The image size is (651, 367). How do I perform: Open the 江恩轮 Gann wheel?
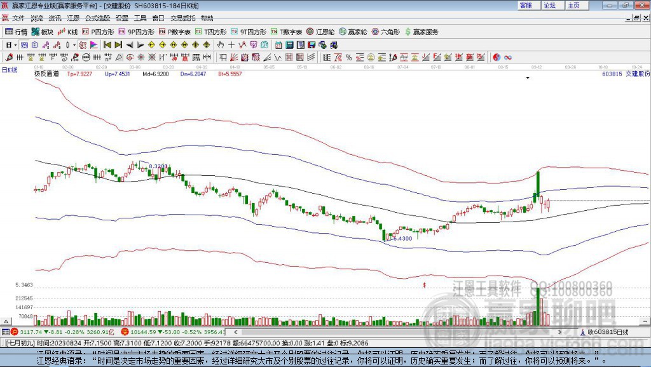320,32
